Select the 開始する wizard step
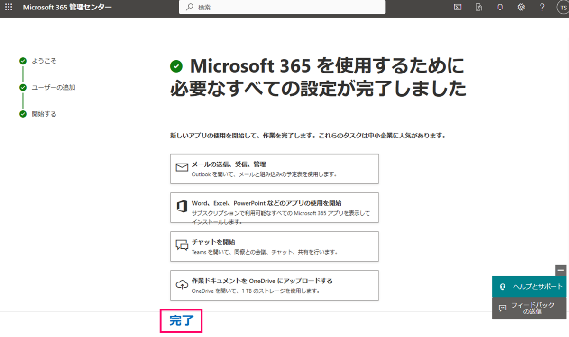 pyautogui.click(x=44, y=114)
